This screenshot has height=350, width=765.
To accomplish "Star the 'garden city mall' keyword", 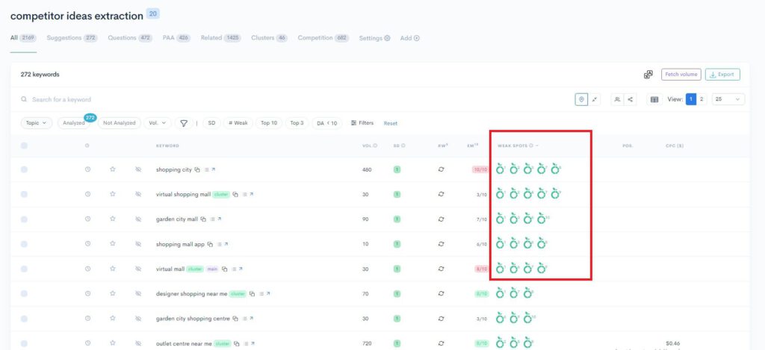I will click(x=113, y=219).
